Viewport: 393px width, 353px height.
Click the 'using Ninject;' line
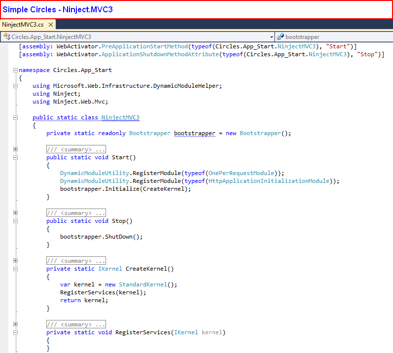[x=56, y=94]
